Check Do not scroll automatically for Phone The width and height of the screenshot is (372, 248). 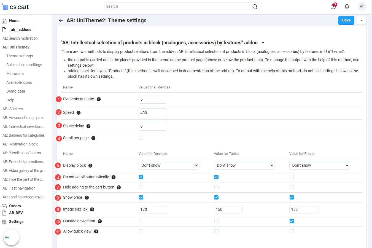(x=292, y=177)
